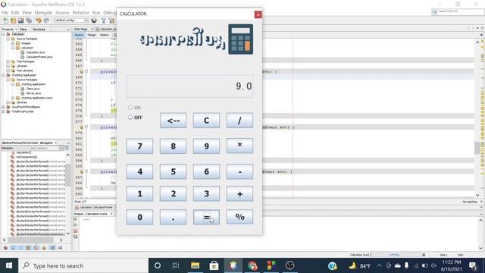This screenshot has height=273, width=485.
Task: Click digit 7 on the calculator
Action: 139,146
